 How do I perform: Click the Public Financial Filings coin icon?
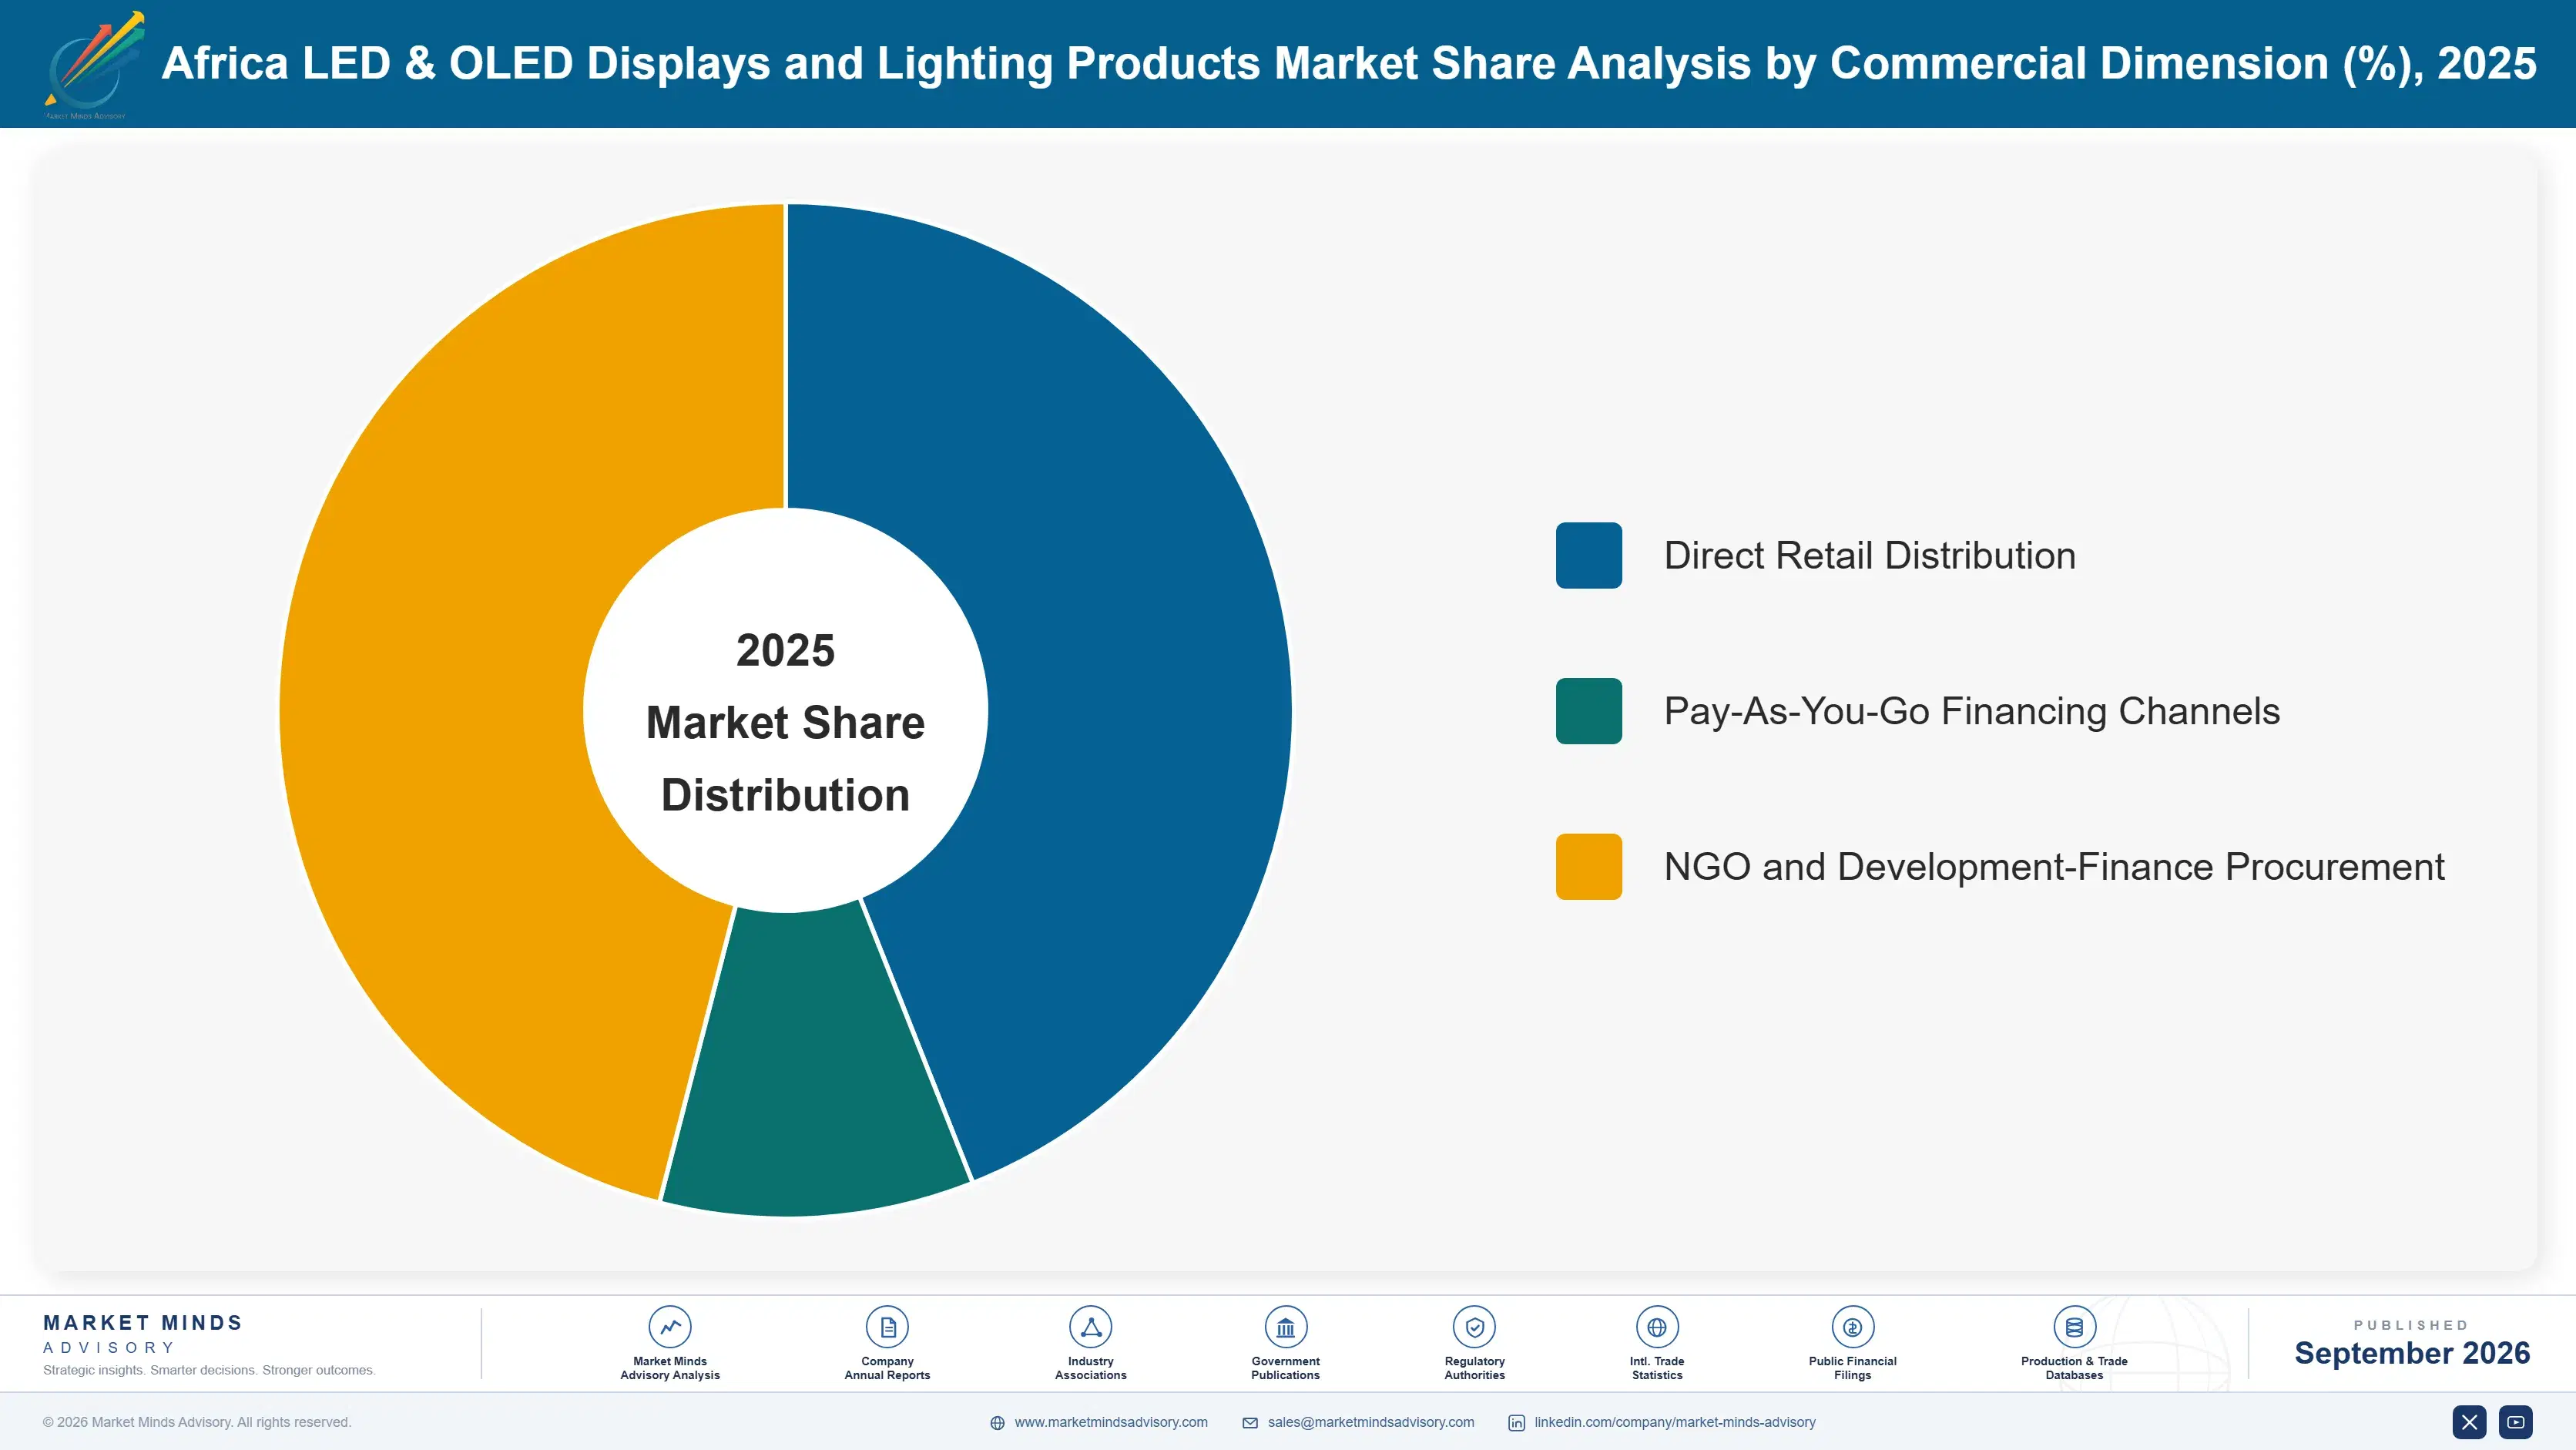click(x=1852, y=1327)
